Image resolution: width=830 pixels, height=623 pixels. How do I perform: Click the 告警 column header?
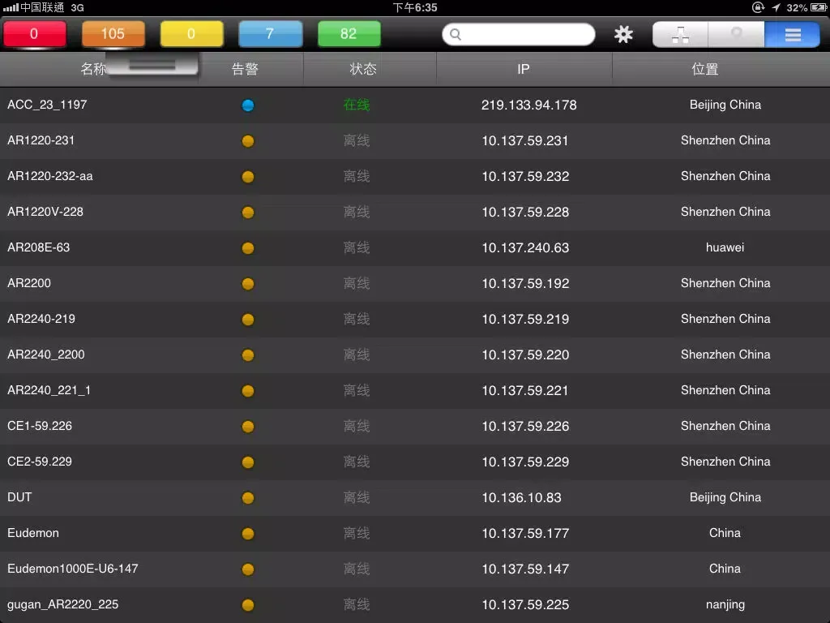click(245, 70)
